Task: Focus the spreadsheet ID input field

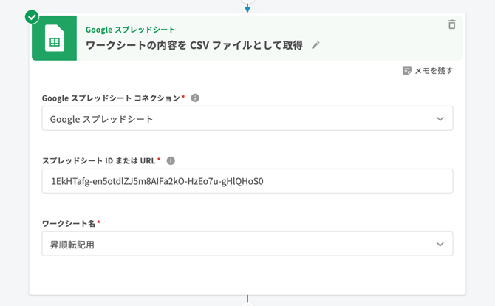Action: pos(247,181)
